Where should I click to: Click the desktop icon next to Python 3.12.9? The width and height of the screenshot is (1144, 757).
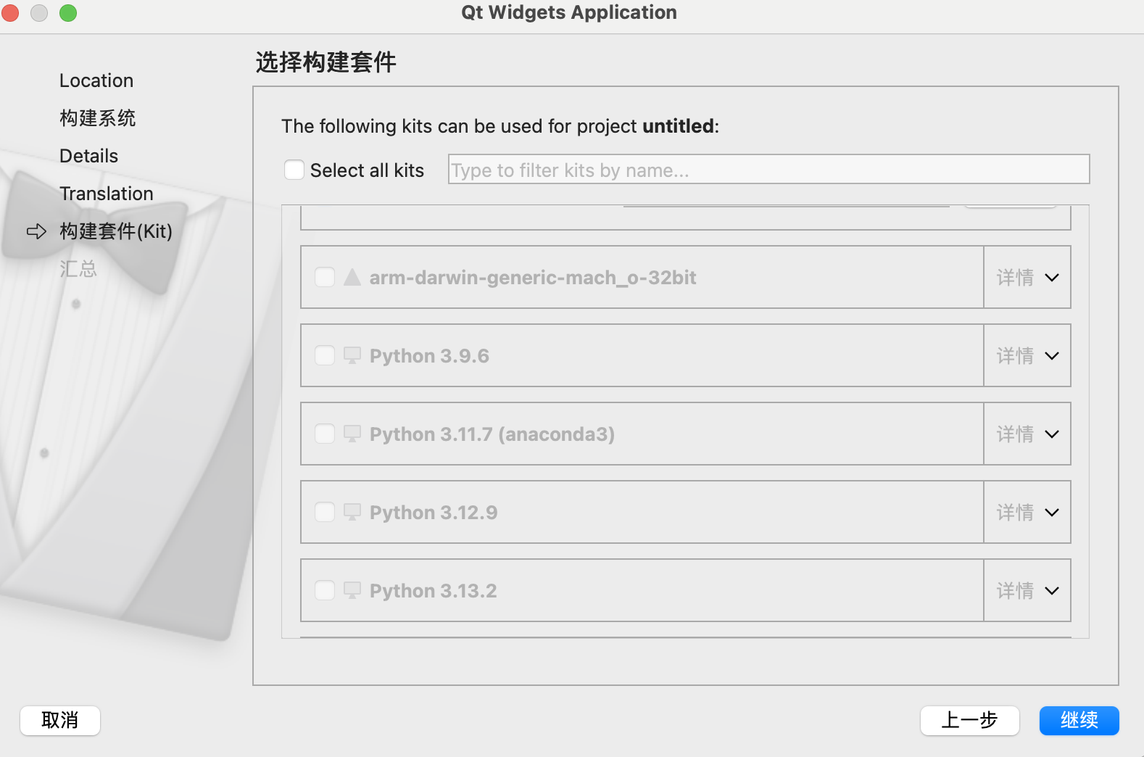pyautogui.click(x=352, y=512)
